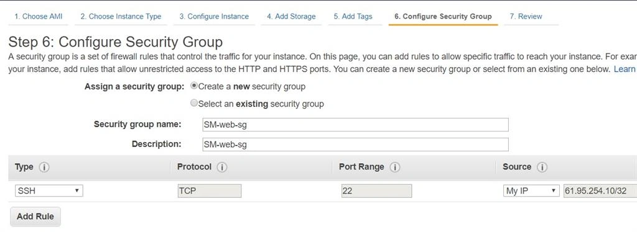
Task: Select Create a new security group radio
Action: pyautogui.click(x=194, y=86)
